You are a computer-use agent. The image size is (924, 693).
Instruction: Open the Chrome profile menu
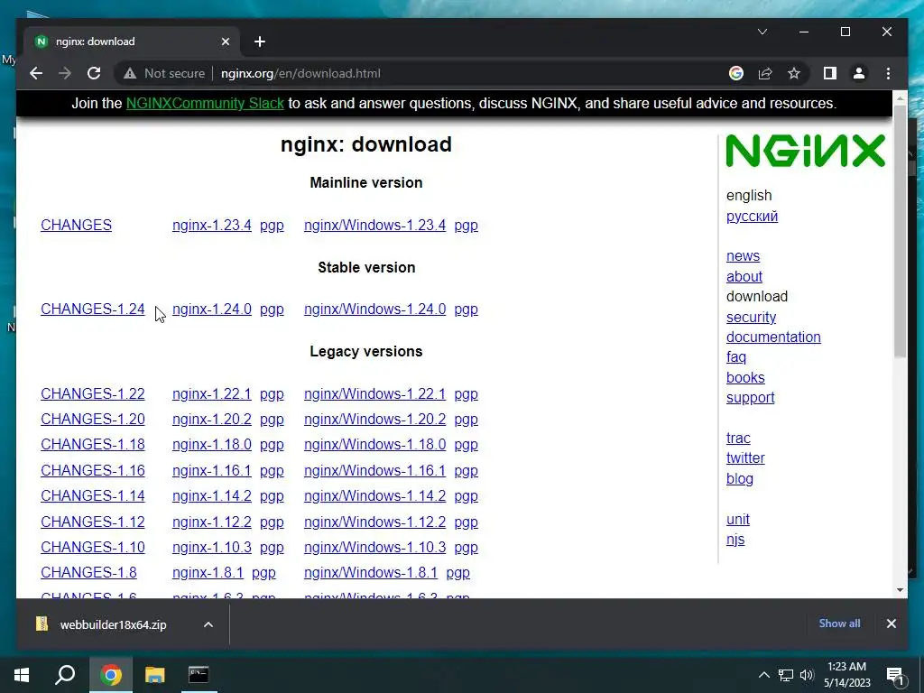coord(859,73)
